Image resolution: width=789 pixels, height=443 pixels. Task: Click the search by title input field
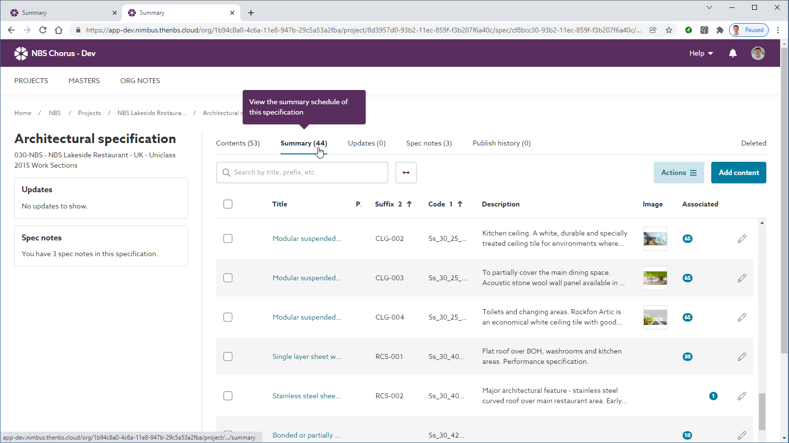point(302,173)
